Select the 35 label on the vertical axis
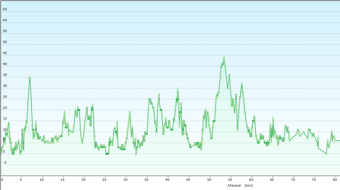This screenshot has width=340, height=190. point(5,75)
